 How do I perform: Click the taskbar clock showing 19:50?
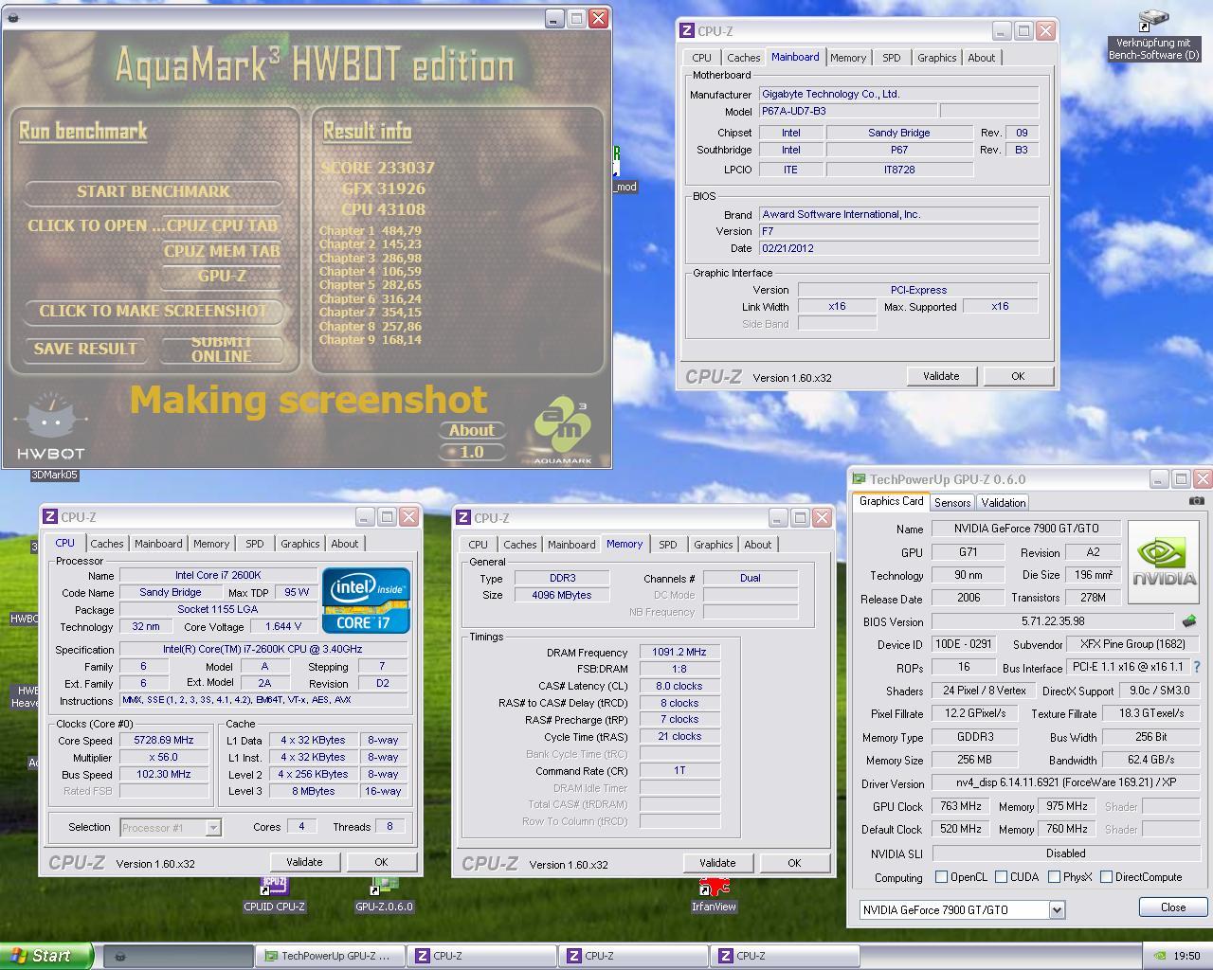[1186, 956]
